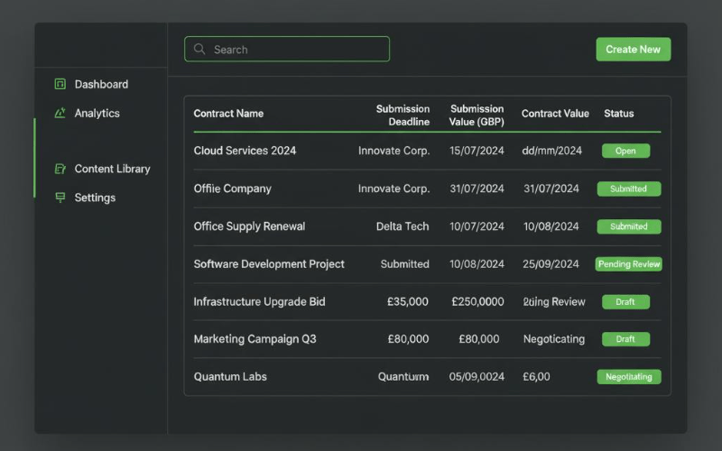
Task: Click the £250,0000 value cell
Action: 477,302
